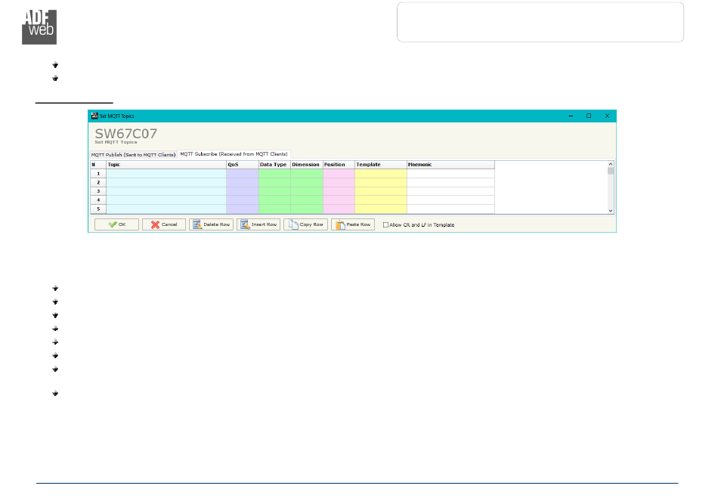The image size is (718, 498).
Task: Enable Allow CR and LF in Template
Action: coord(385,224)
